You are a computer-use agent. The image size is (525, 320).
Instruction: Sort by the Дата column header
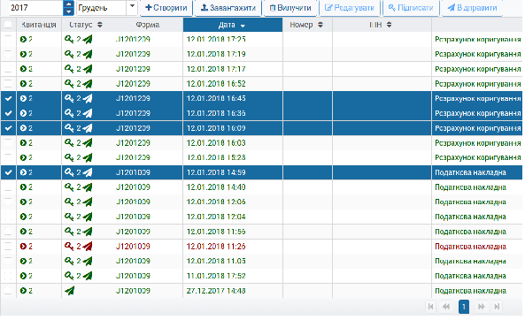click(232, 25)
